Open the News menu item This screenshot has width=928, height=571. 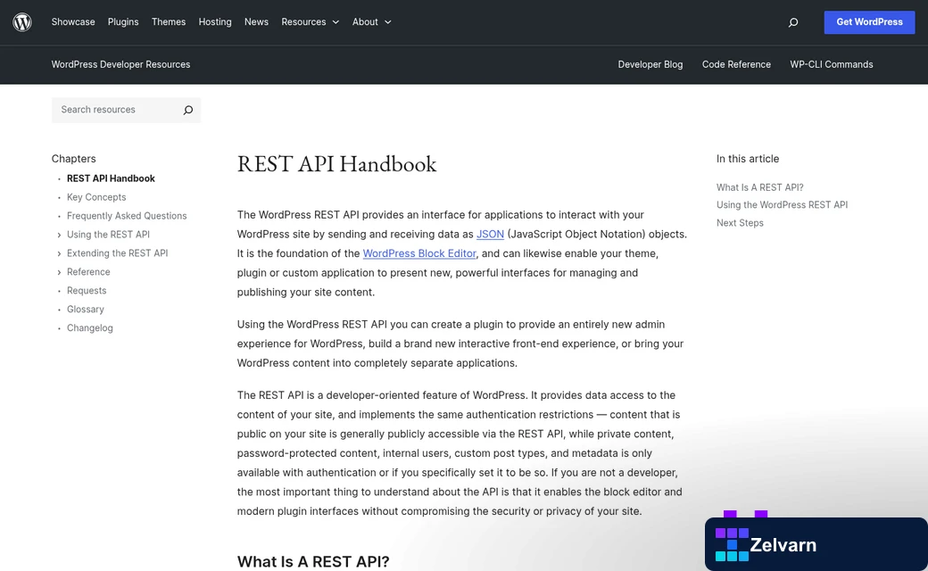click(256, 22)
